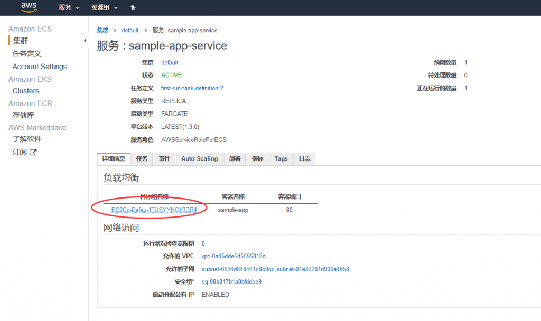This screenshot has width=541, height=321.
Task: Open Clusters under Amazon EKS
Action: (26, 91)
